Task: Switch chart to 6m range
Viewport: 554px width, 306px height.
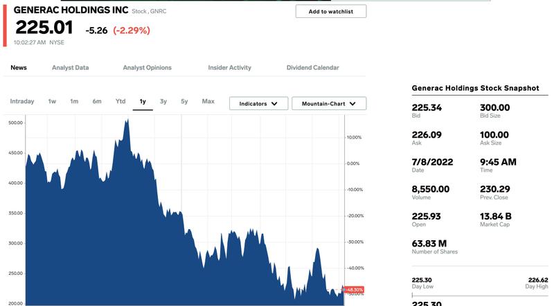Action: point(97,101)
